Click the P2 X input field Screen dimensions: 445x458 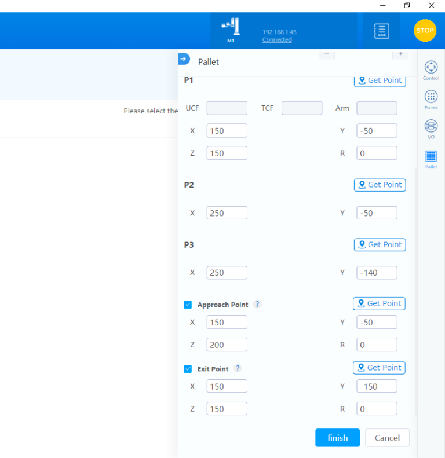click(x=227, y=213)
